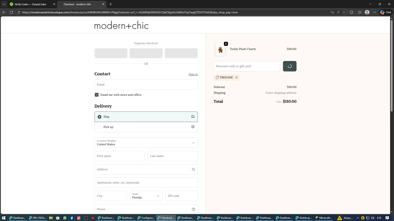The width and height of the screenshot is (394, 221).
Task: View site information lock icon
Action: click(19, 12)
